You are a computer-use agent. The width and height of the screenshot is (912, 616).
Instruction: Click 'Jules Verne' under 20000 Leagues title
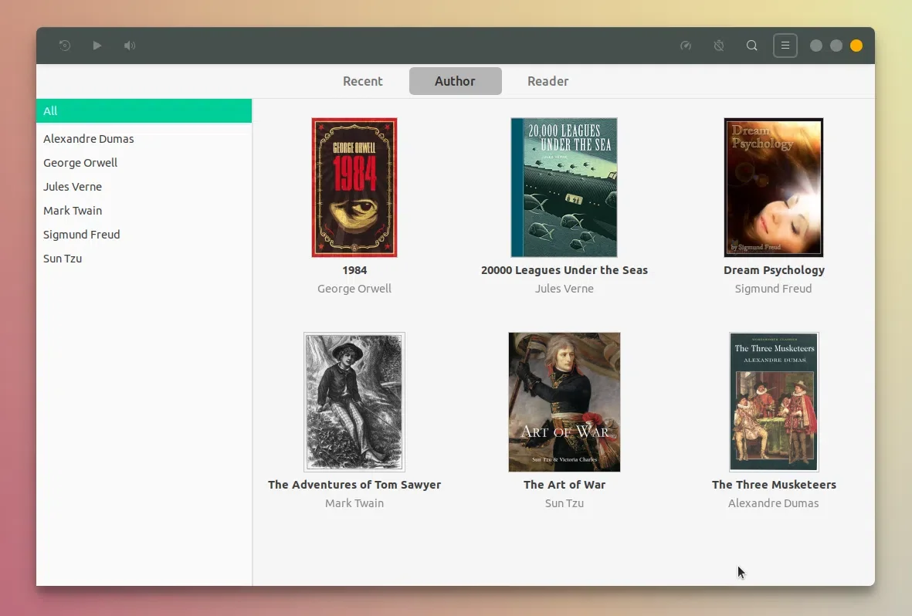(564, 289)
